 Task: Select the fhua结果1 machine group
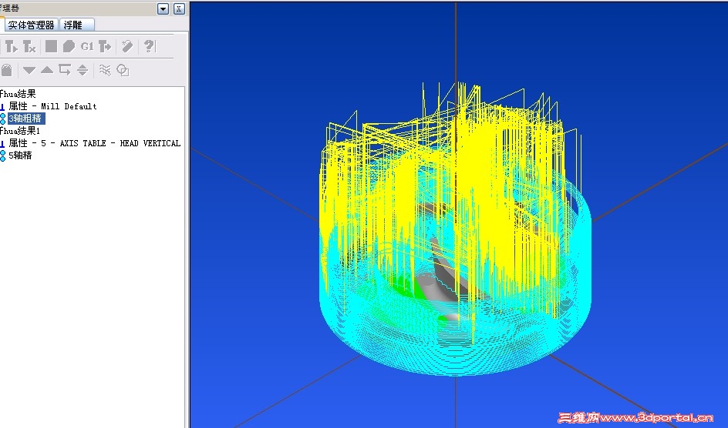(x=19, y=131)
